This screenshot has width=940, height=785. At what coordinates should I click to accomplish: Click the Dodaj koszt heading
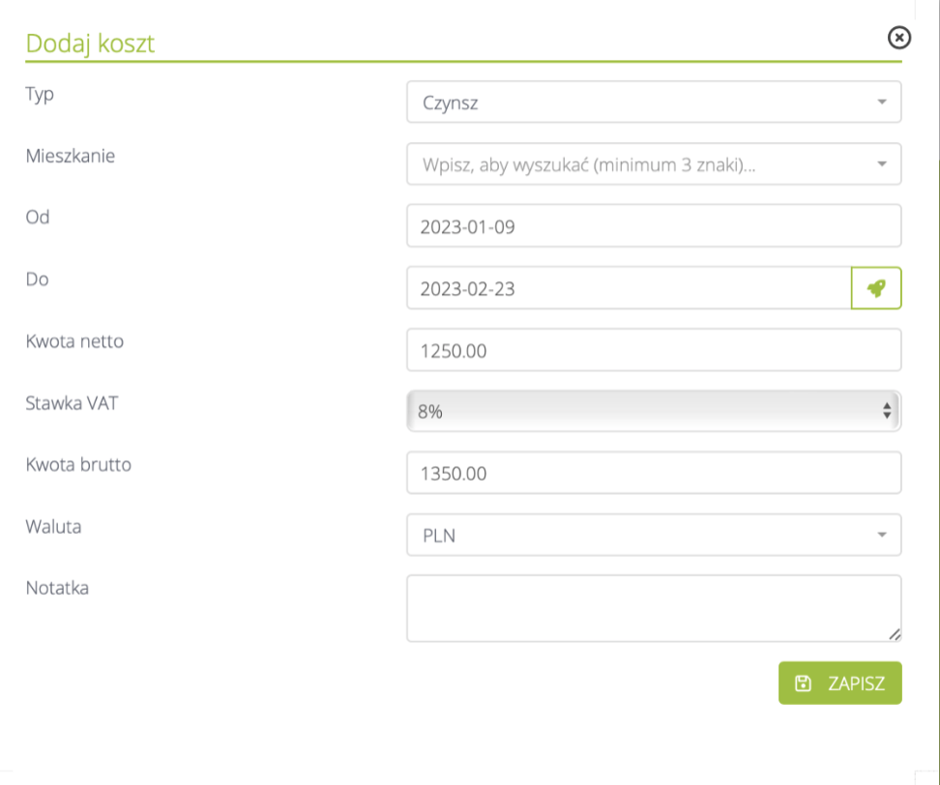90,44
